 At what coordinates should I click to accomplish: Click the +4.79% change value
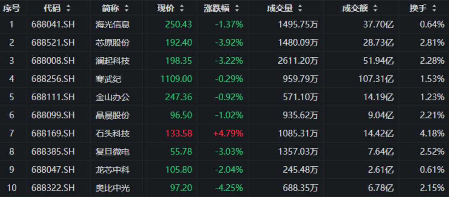pyautogui.click(x=228, y=134)
